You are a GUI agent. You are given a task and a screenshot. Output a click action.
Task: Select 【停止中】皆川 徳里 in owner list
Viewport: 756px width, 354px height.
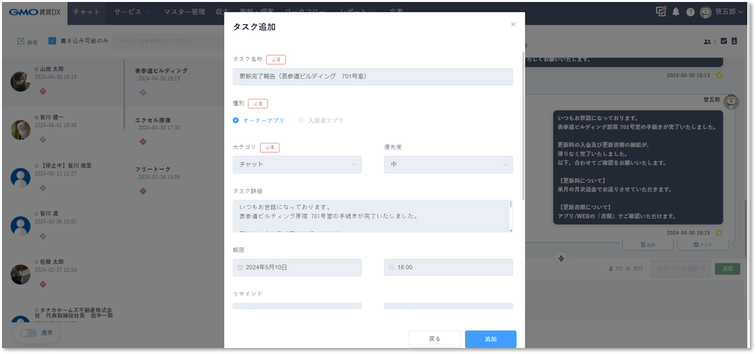coord(63,178)
